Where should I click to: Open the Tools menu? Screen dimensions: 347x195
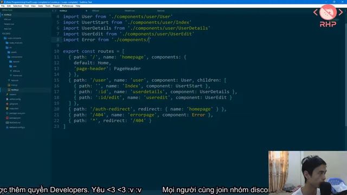[x=48, y=6]
